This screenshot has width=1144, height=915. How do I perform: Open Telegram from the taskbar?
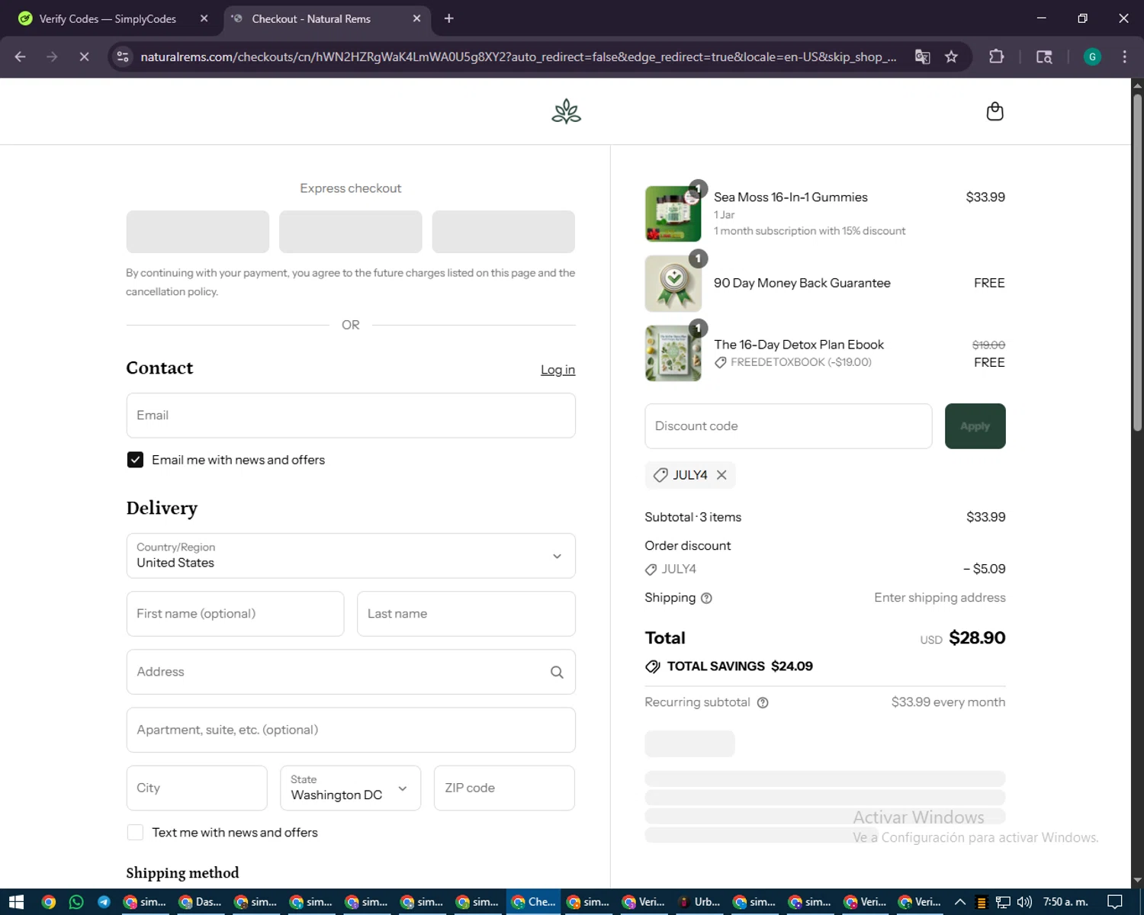(104, 902)
